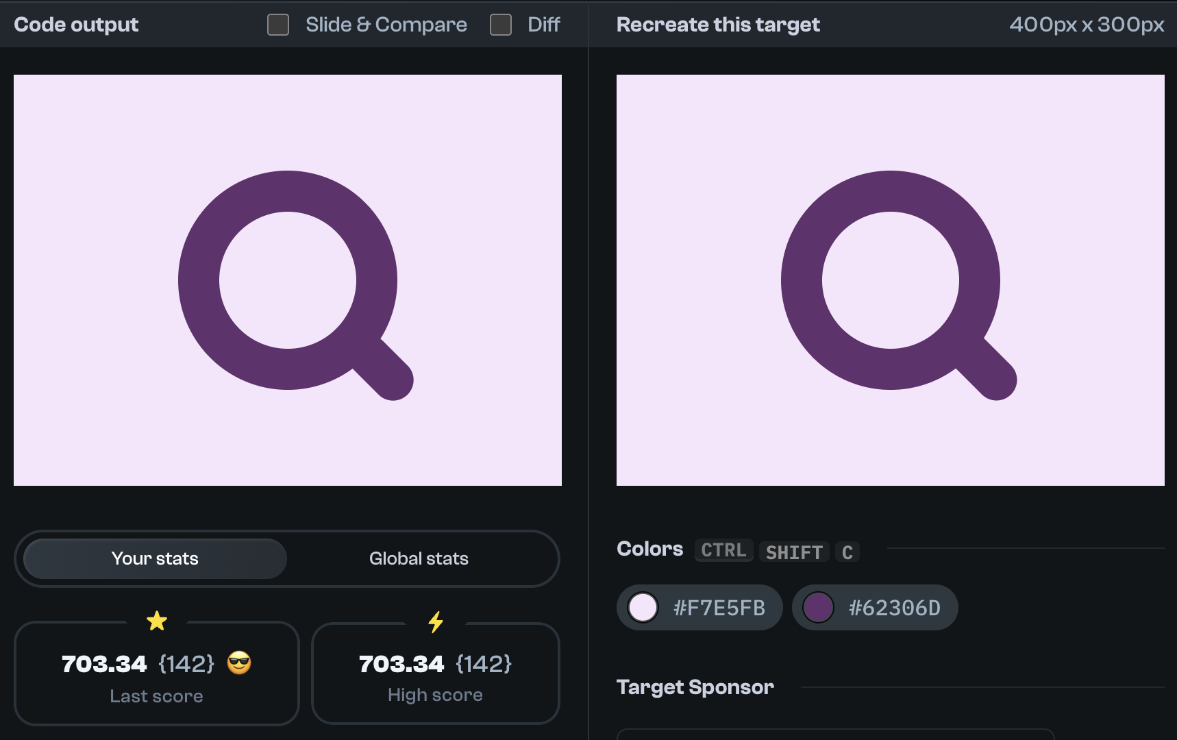Screen dimensions: 1177x740
Task: Click the star icon above Last score
Action: click(x=157, y=621)
